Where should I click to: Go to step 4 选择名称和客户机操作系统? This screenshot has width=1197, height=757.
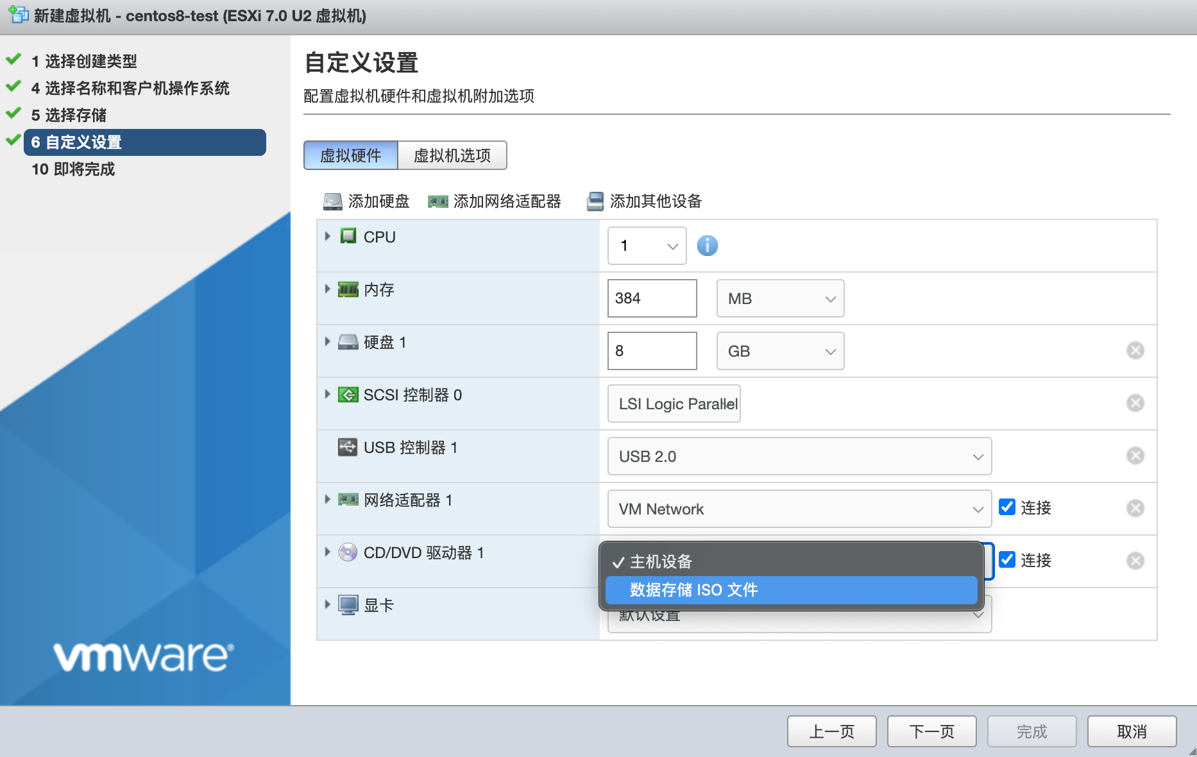[130, 88]
